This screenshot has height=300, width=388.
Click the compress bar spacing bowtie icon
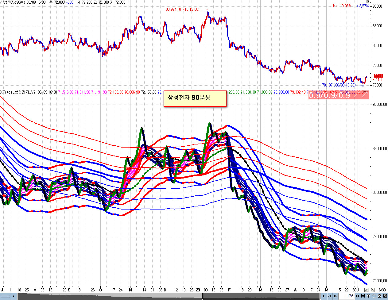tap(363, 296)
